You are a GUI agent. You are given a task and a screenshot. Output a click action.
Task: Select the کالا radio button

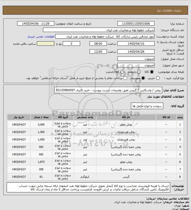point(152,72)
